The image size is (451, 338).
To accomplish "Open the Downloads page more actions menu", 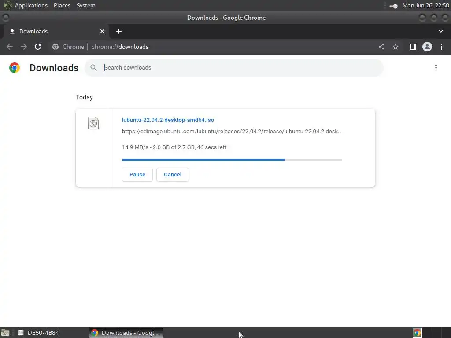I will tap(436, 67).
